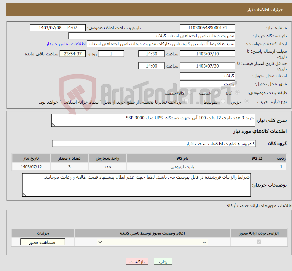
Task: Click the deadline time field 14:30
Action: tap(151, 54)
